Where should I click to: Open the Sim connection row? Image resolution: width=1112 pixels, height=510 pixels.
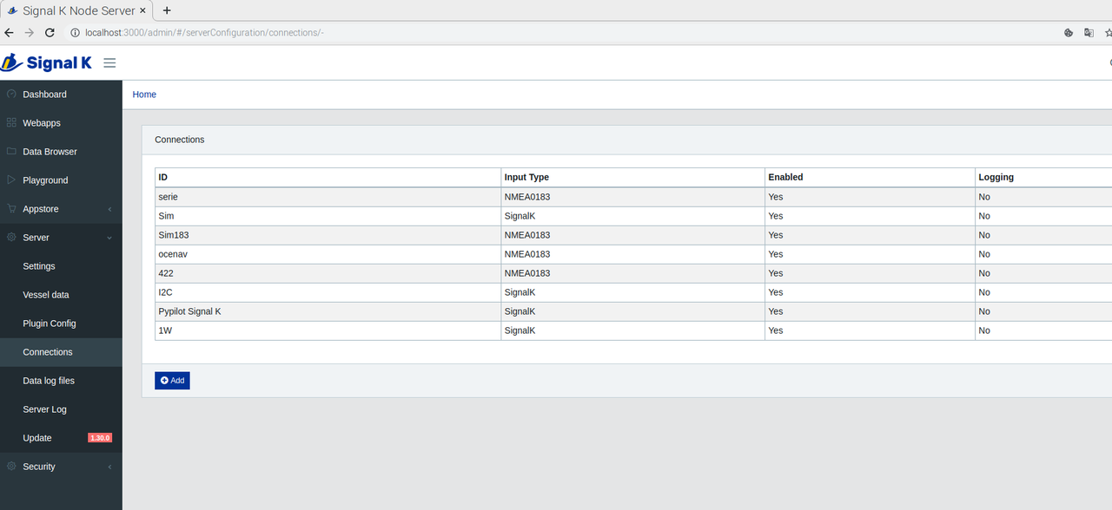click(x=633, y=216)
